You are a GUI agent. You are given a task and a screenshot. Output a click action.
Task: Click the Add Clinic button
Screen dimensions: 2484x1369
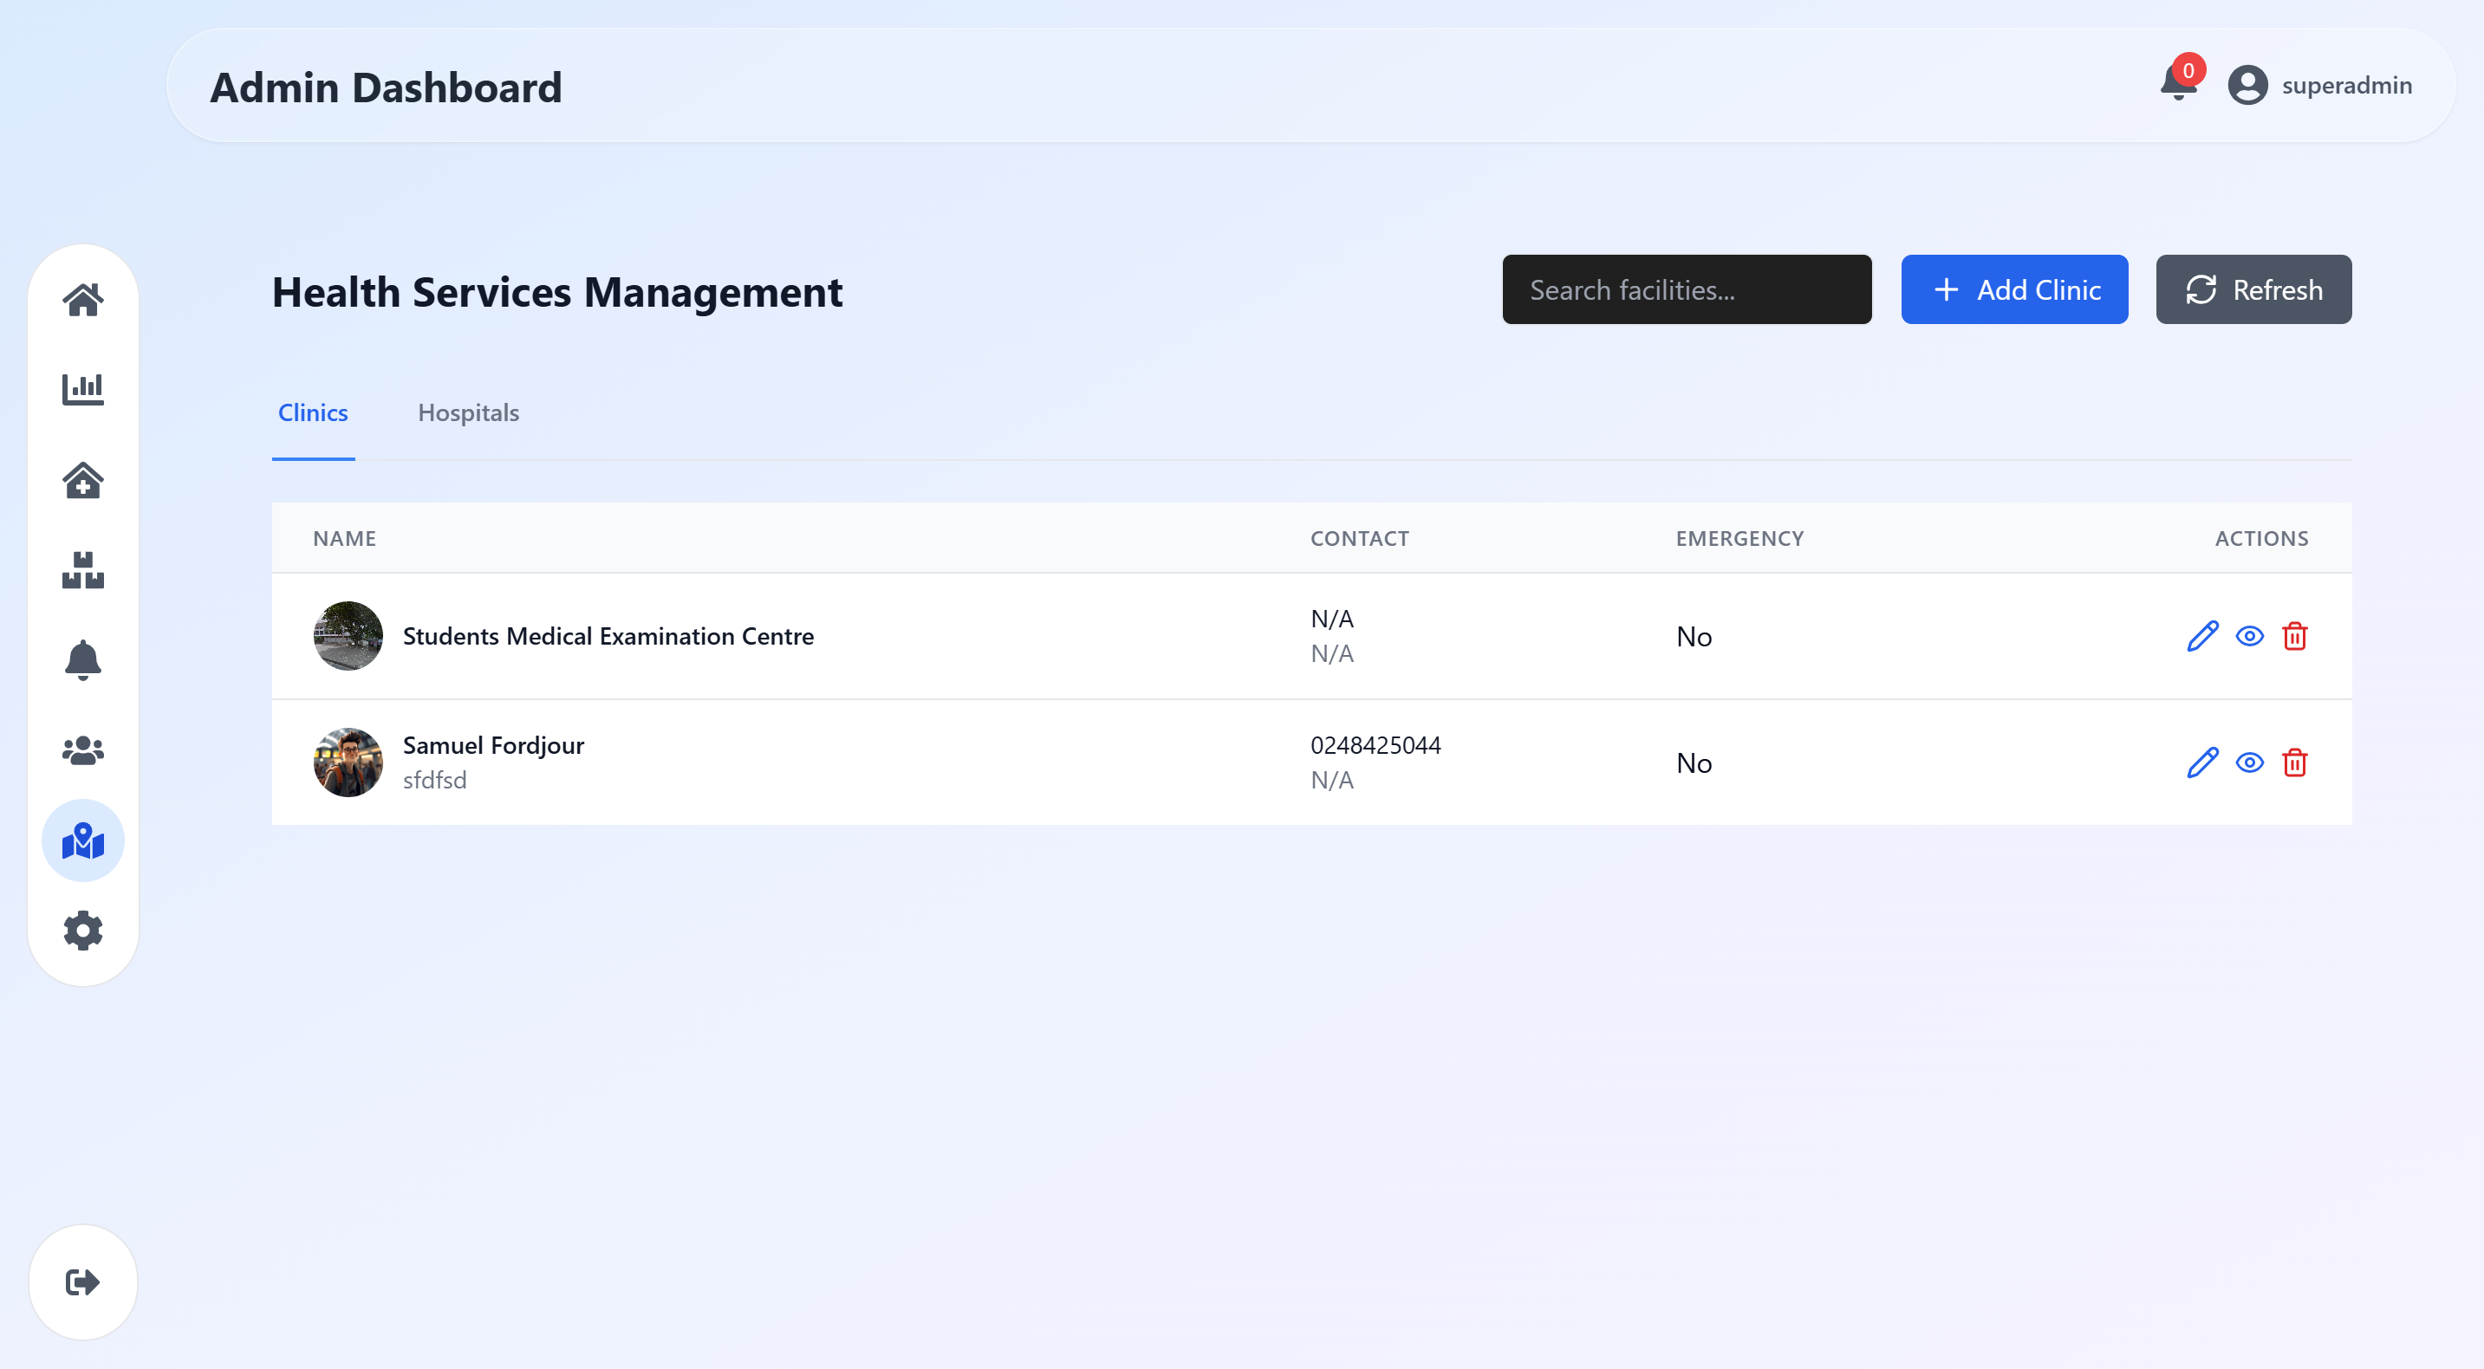point(2014,289)
